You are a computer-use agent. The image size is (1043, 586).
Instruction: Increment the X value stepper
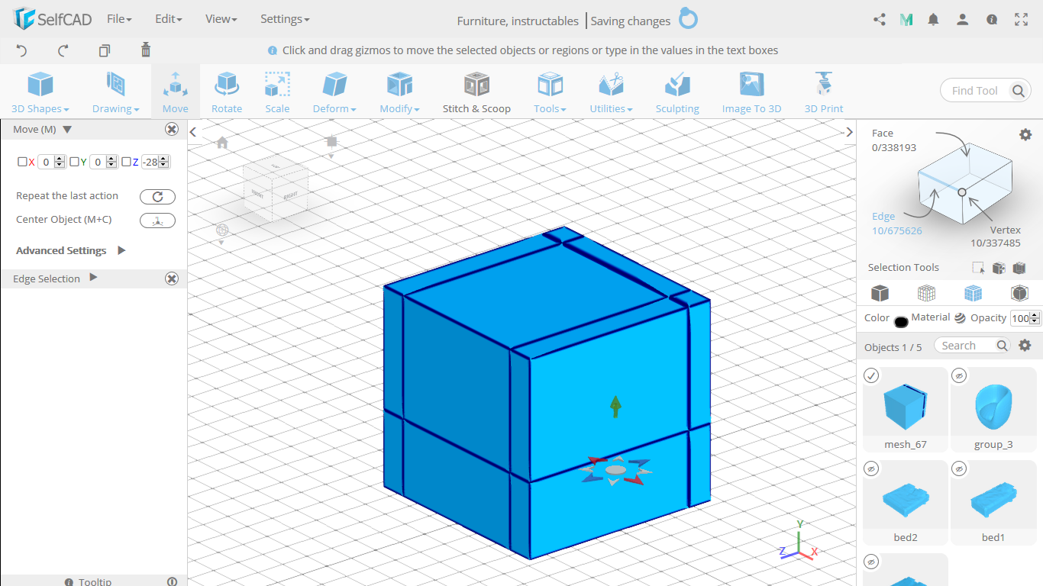click(60, 159)
